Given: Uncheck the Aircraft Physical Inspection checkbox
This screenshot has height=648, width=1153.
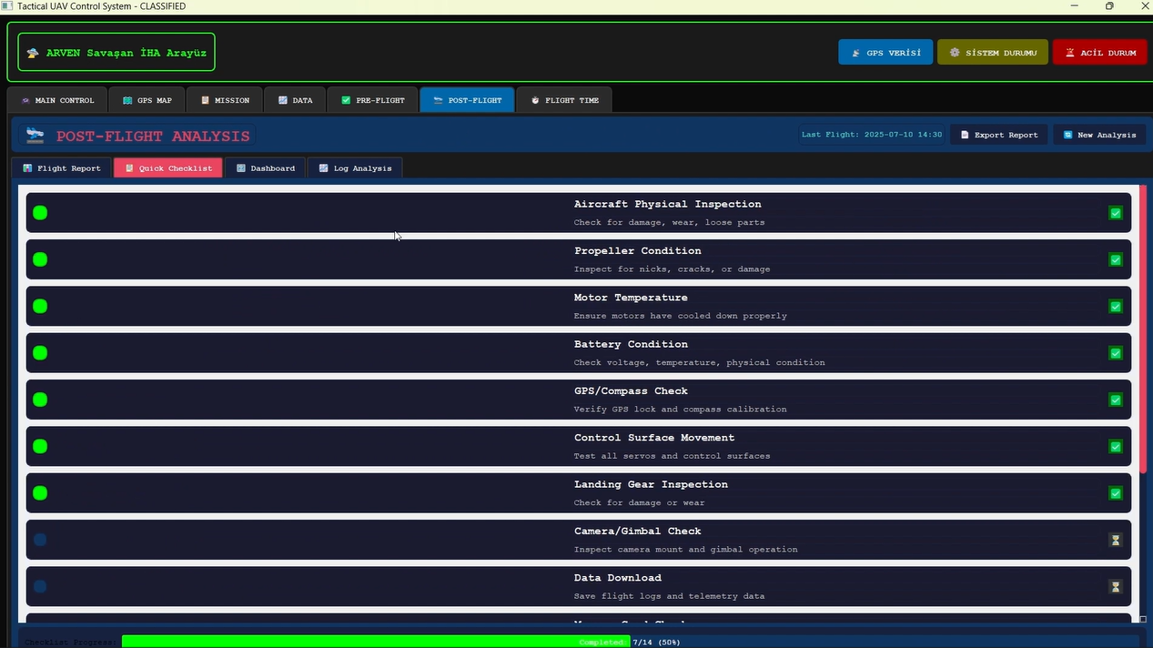Looking at the screenshot, I should pos(1116,213).
